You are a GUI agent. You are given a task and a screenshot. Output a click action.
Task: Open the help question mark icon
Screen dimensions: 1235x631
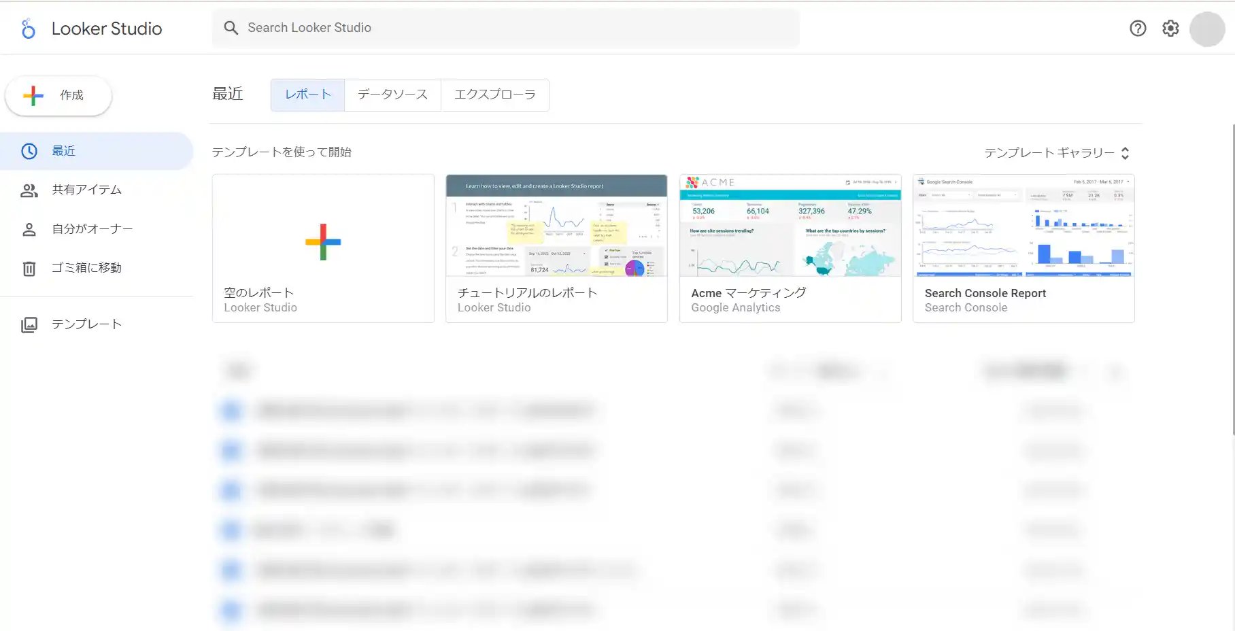(x=1138, y=29)
